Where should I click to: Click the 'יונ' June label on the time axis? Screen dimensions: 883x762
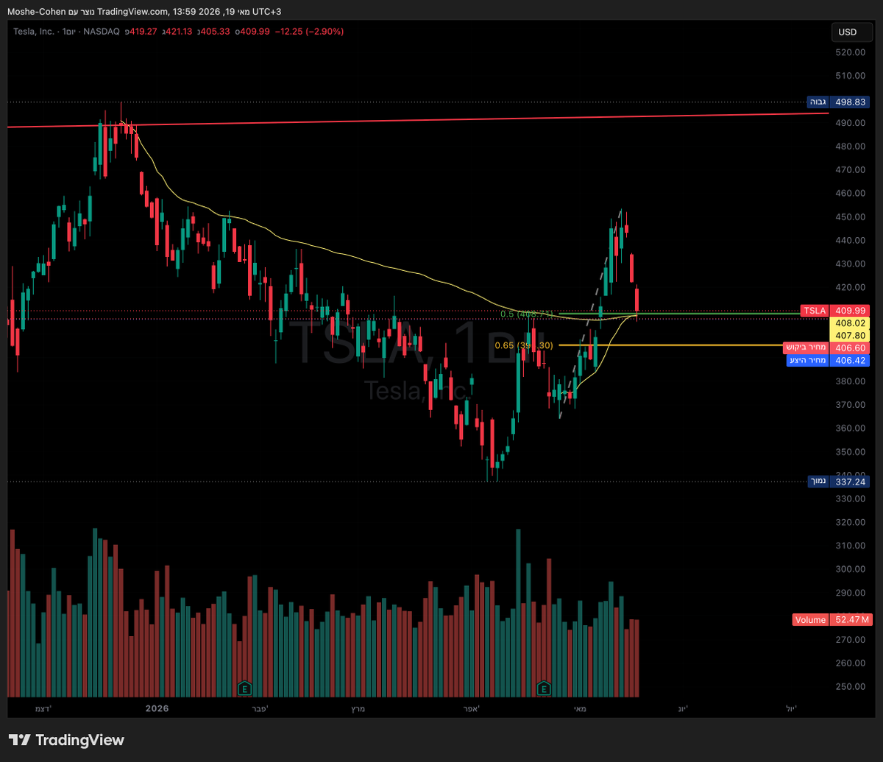pyautogui.click(x=683, y=708)
